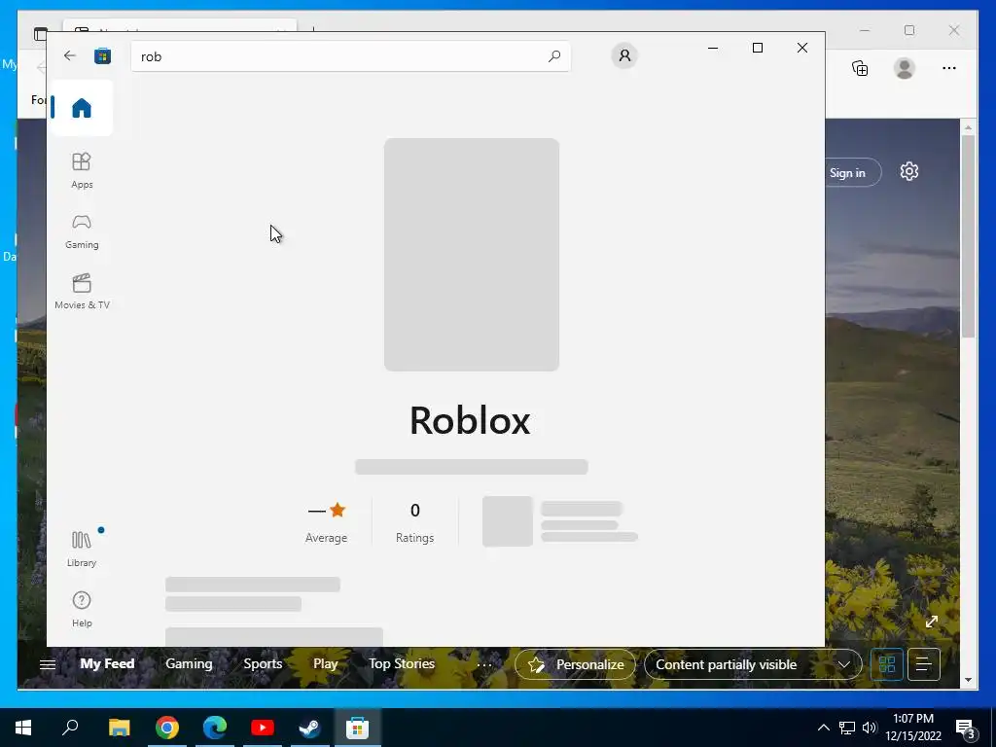This screenshot has width=996, height=747.
Task: Open Edge tab actions menu icon
Action: point(40,34)
